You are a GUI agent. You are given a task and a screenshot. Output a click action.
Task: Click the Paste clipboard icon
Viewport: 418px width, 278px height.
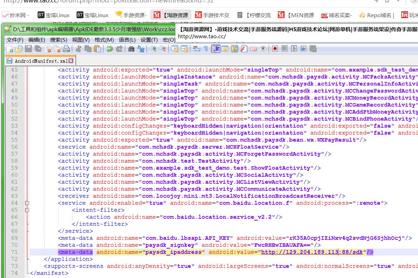98,49
